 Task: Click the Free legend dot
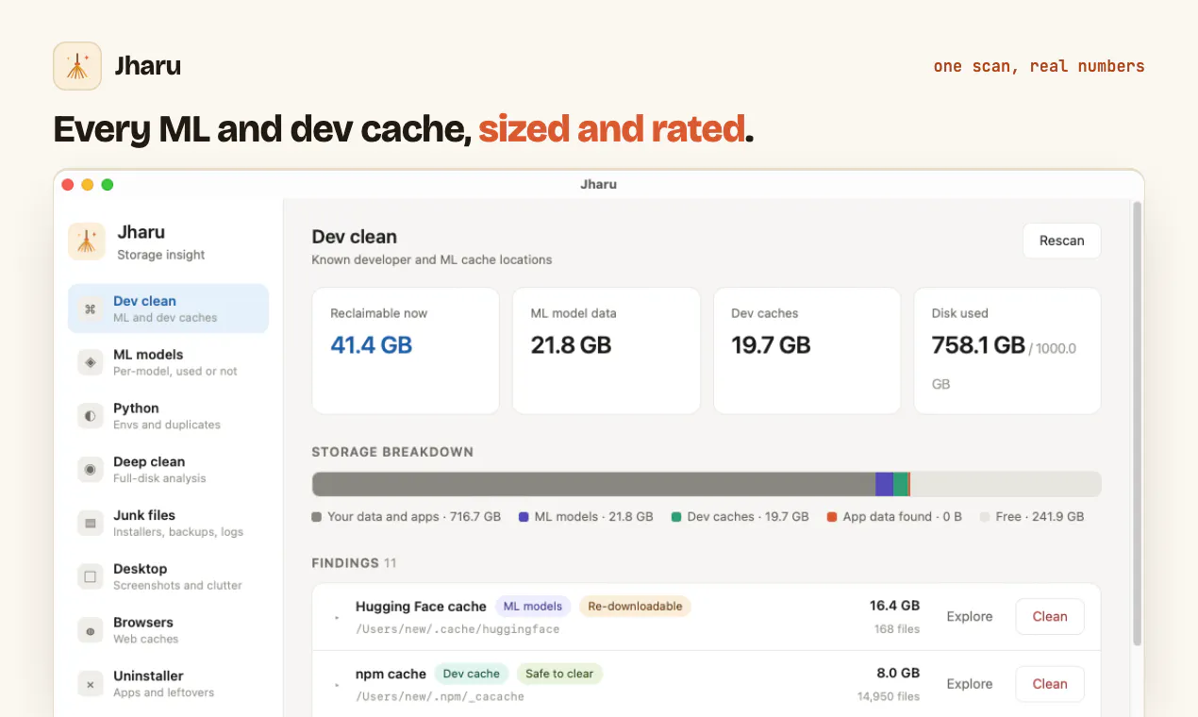(x=985, y=517)
